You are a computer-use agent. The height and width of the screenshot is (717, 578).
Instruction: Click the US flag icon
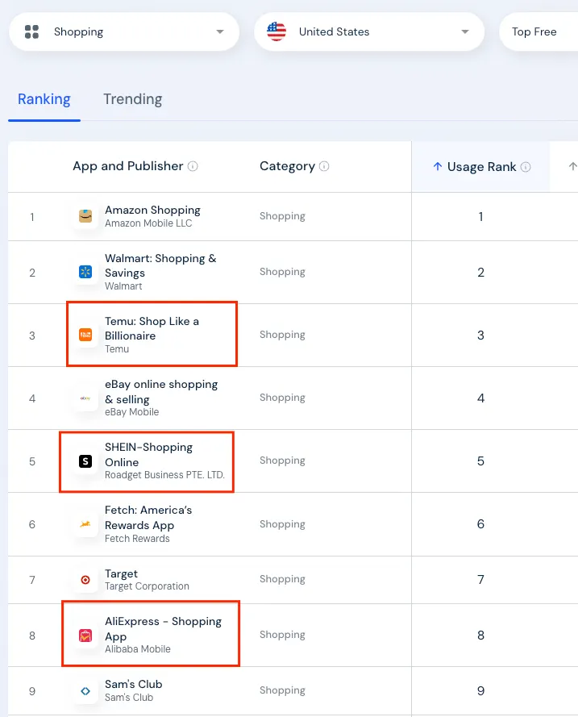coord(277,31)
